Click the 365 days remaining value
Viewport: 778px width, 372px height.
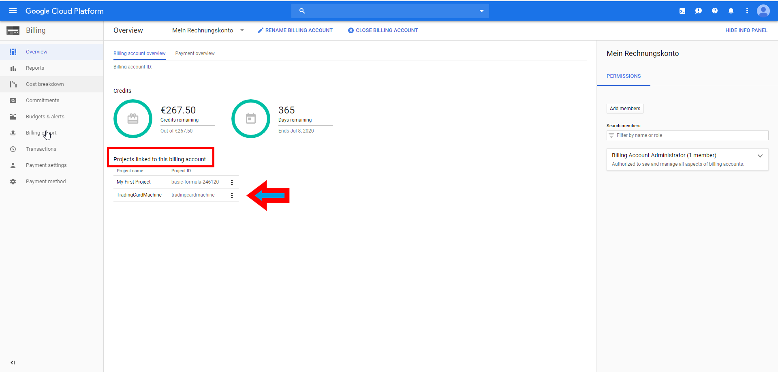pos(286,110)
